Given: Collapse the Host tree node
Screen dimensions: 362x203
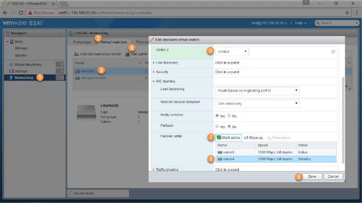Looking at the screenshot, I should click(x=8, y=42).
